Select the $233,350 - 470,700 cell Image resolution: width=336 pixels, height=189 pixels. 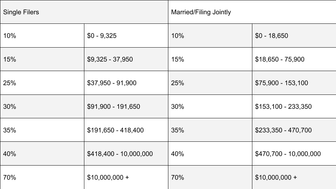click(294, 130)
